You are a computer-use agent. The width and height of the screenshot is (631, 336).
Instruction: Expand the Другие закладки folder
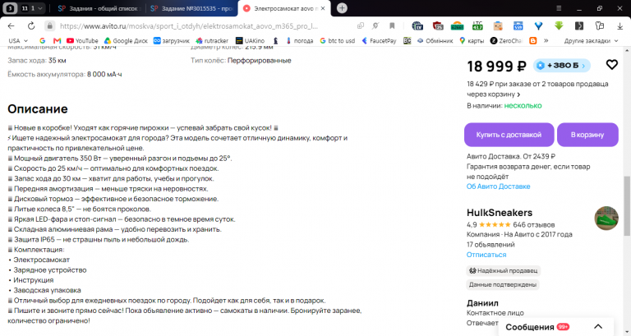coord(591,40)
